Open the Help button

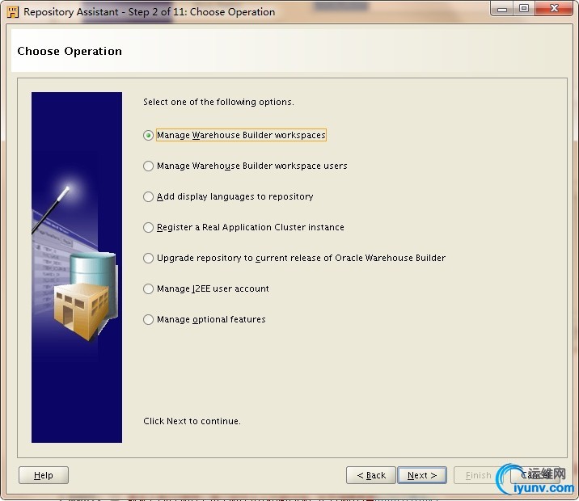click(44, 475)
